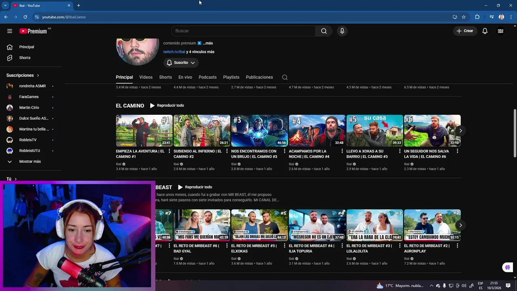Switch to Shorts channel tab

(x=165, y=77)
